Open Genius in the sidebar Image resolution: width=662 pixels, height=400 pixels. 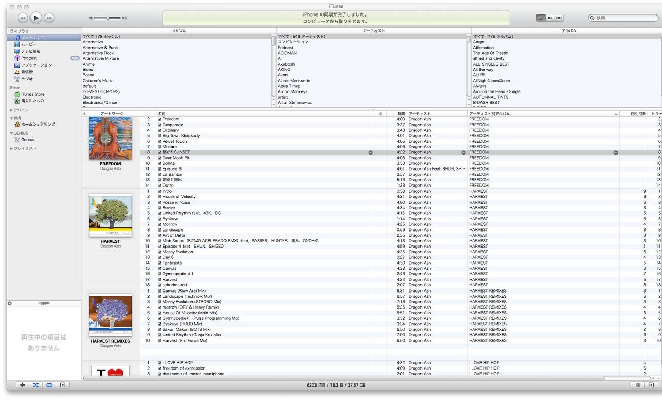(44, 140)
